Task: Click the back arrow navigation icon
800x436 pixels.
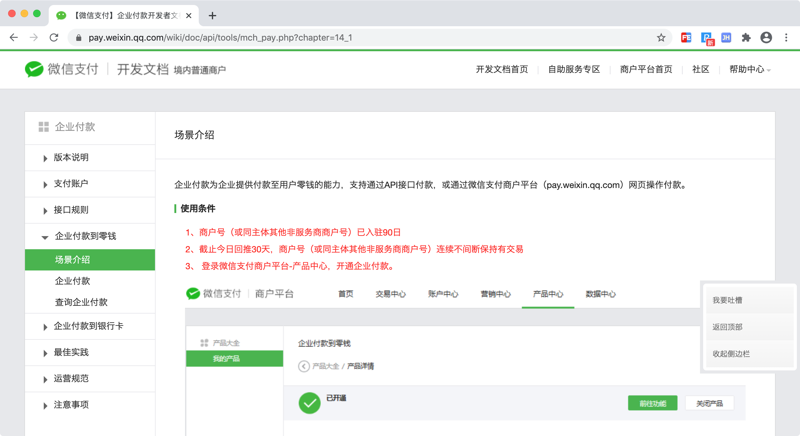Action: pyautogui.click(x=14, y=37)
